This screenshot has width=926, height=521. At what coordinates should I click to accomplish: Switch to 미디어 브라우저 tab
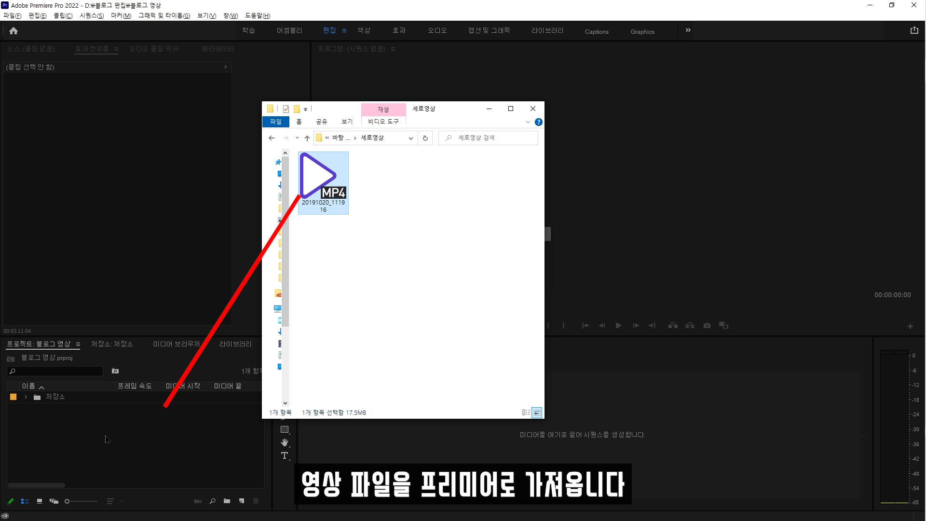[177, 344]
